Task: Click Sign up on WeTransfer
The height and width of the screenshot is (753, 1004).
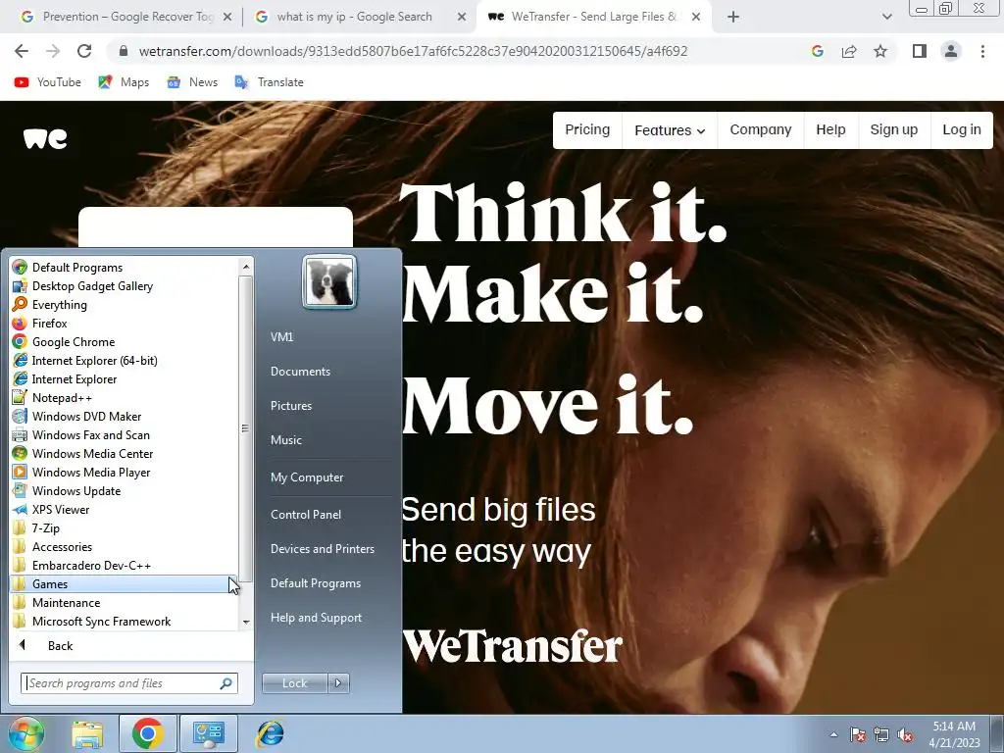Action: [x=894, y=130]
